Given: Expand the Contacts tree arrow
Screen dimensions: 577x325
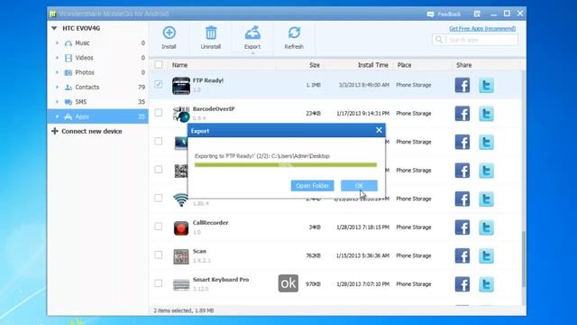Looking at the screenshot, I should point(57,87).
